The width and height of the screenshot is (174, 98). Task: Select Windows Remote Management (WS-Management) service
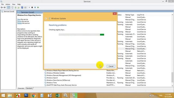pos(64,75)
